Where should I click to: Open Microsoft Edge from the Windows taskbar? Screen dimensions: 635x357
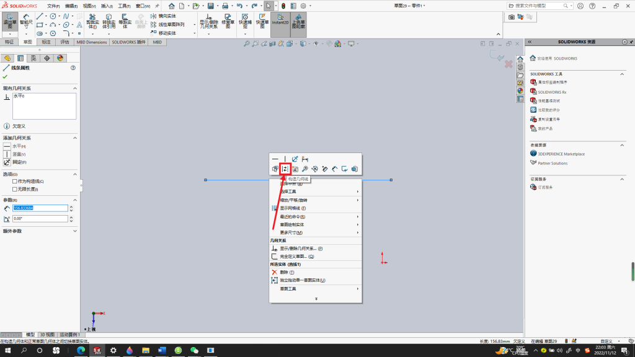(81, 351)
